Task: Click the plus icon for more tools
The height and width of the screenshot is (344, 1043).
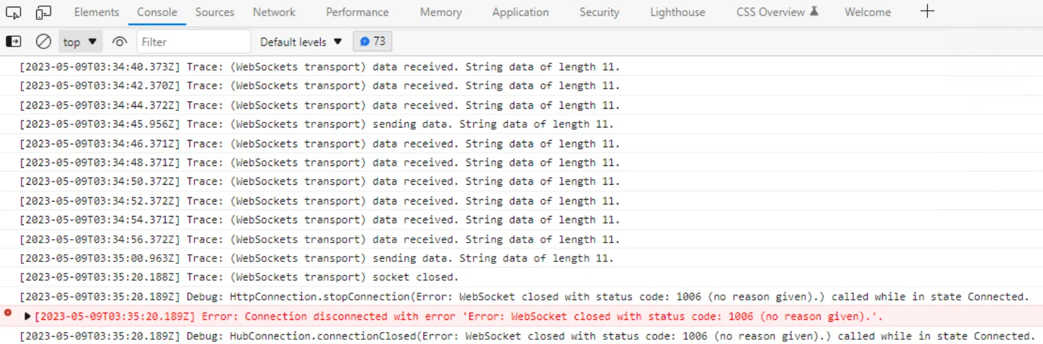Action: point(927,11)
